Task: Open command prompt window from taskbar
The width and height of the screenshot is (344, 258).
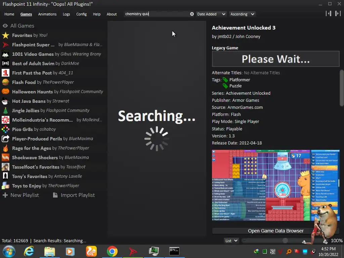Action: click(x=174, y=251)
